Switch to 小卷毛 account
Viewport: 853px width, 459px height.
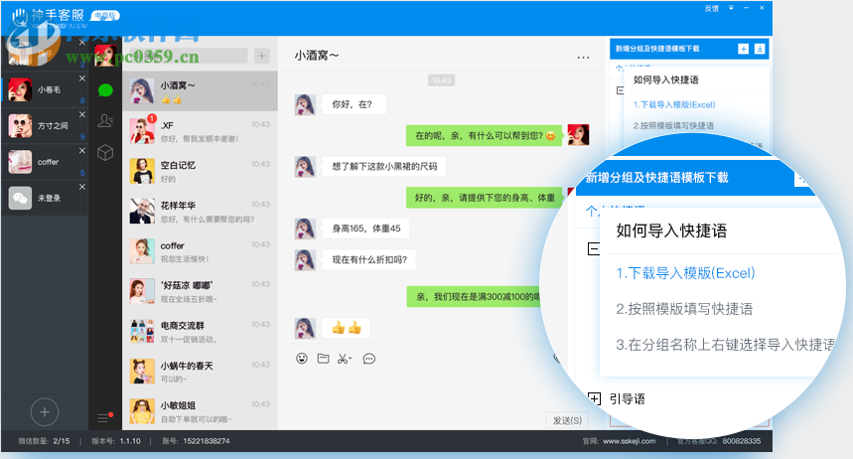pyautogui.click(x=45, y=89)
